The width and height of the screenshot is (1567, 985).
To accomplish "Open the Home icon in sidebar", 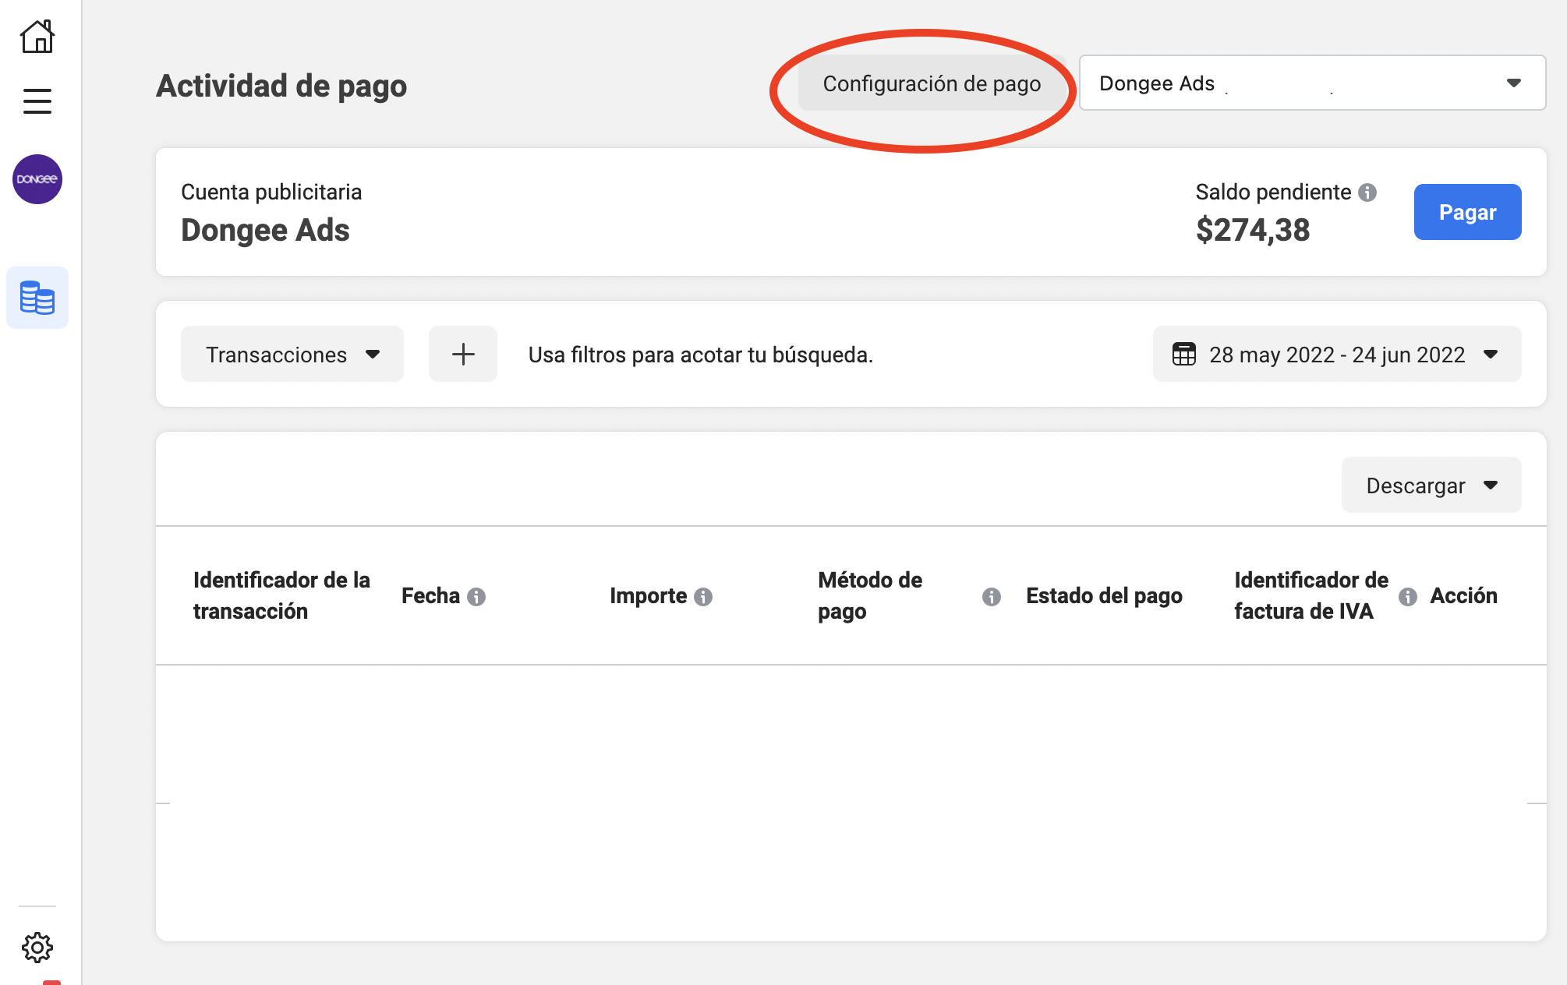I will click(37, 37).
